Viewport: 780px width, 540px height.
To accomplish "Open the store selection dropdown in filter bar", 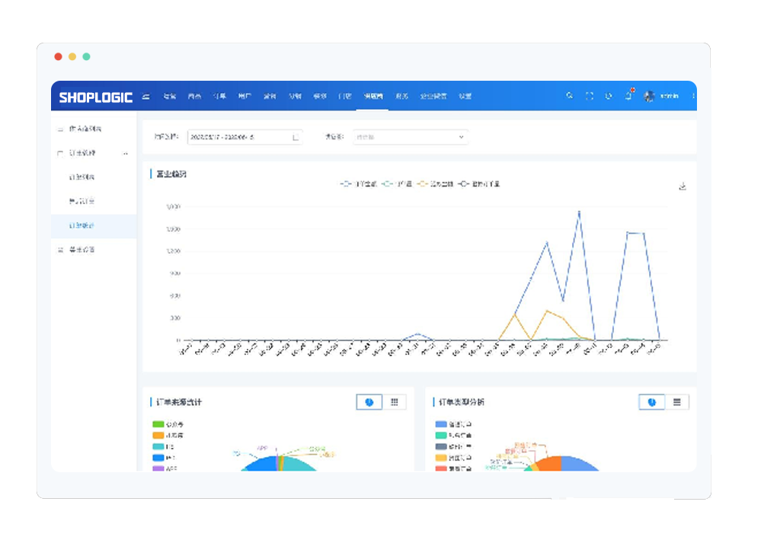I will tap(409, 137).
